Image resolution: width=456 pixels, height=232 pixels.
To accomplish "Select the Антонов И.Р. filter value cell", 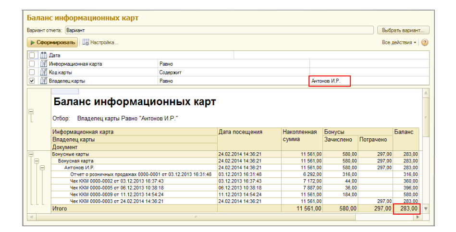I will pos(330,81).
